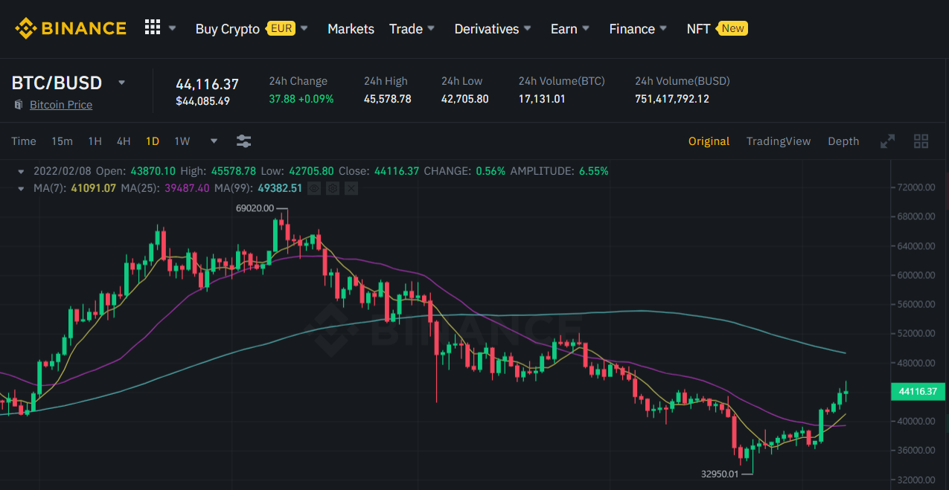
Task: Click the 24h Low value 42,705.80
Action: click(x=465, y=99)
